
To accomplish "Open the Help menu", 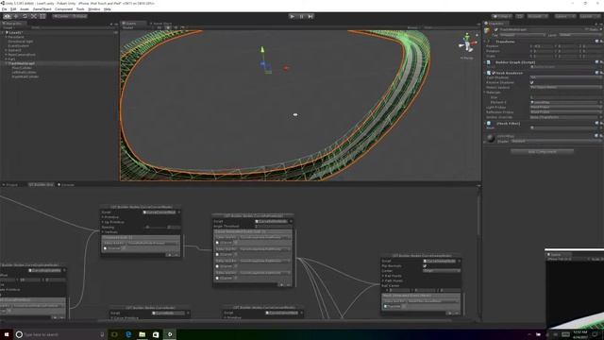I will pos(108,8).
